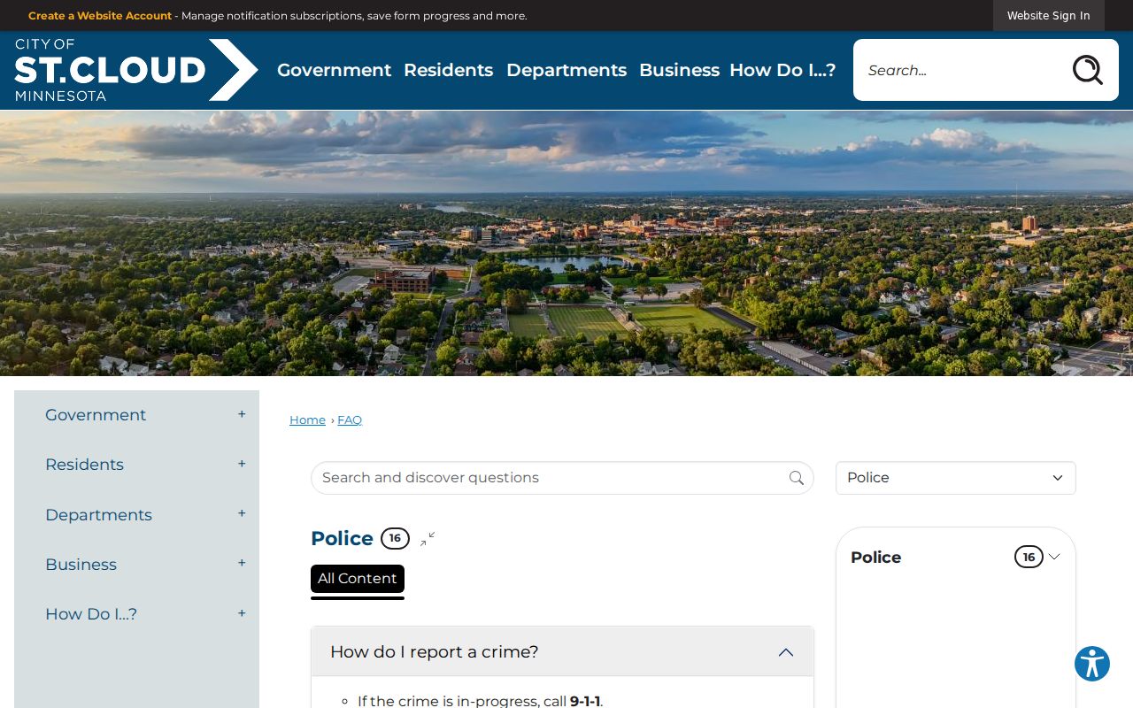Click the FAQ breadcrumb link

tap(350, 420)
